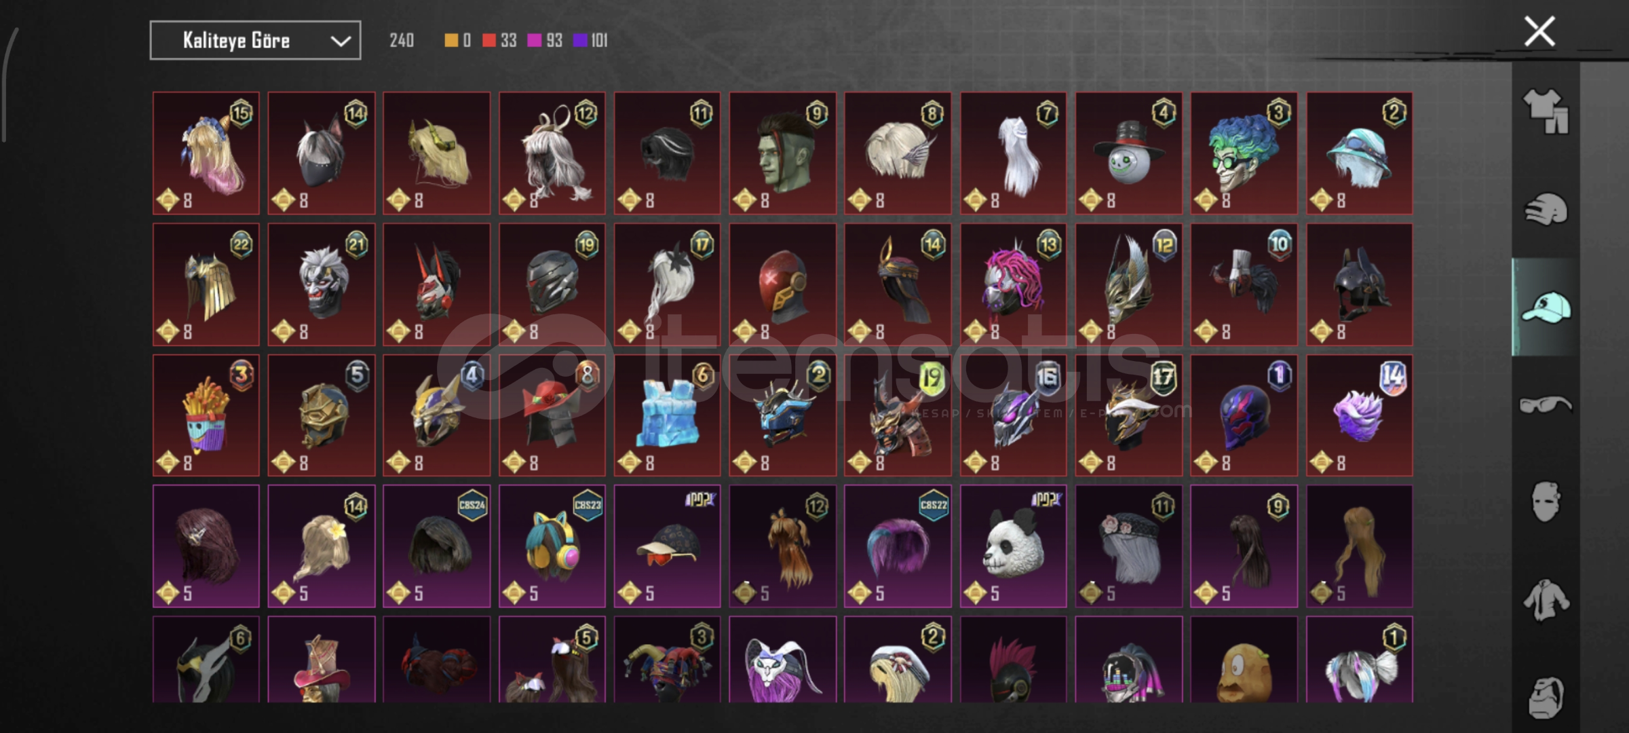This screenshot has height=733, width=1629.
Task: Click the dropdown chevron arrow
Action: [x=341, y=41]
